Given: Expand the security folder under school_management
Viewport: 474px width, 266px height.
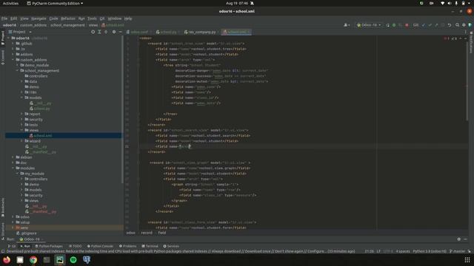Looking at the screenshot, I should [21, 120].
